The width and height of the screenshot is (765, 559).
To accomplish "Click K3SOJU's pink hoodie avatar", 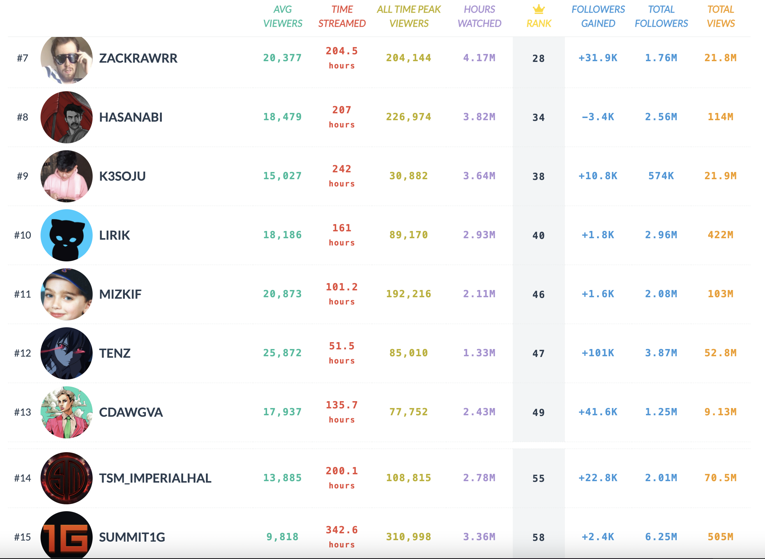I will (67, 176).
